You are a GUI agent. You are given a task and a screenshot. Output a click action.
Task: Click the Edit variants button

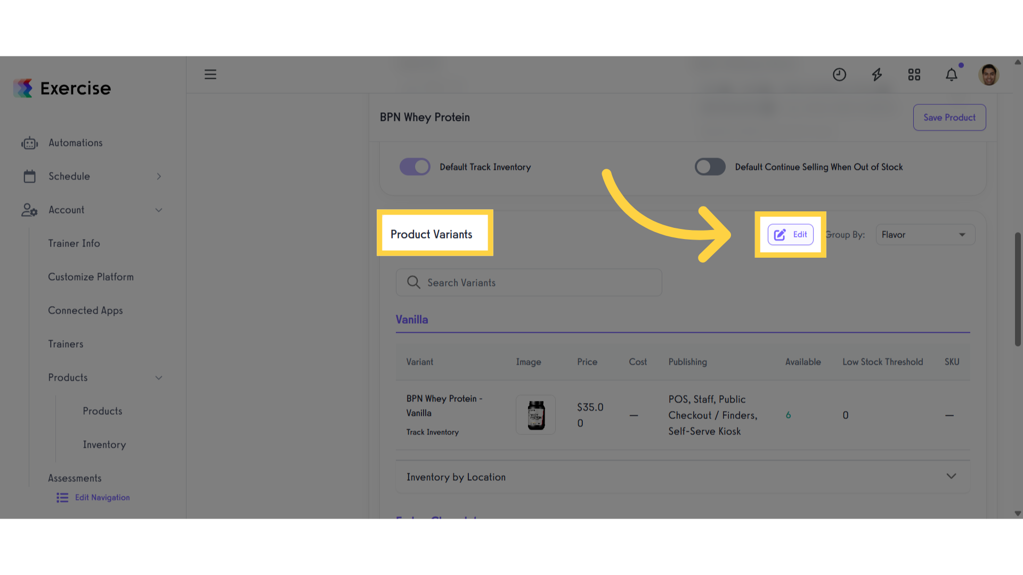[x=790, y=234]
